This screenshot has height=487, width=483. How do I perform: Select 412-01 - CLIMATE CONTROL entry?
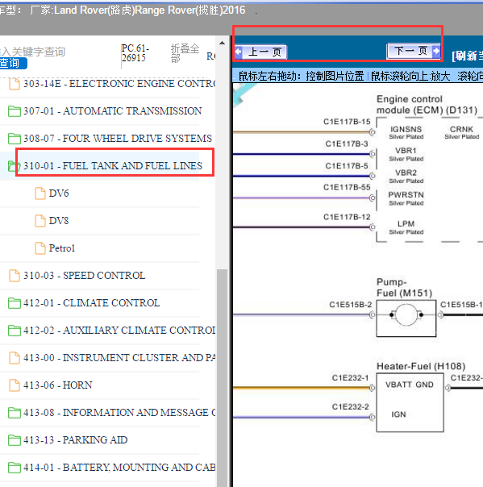coord(92,303)
